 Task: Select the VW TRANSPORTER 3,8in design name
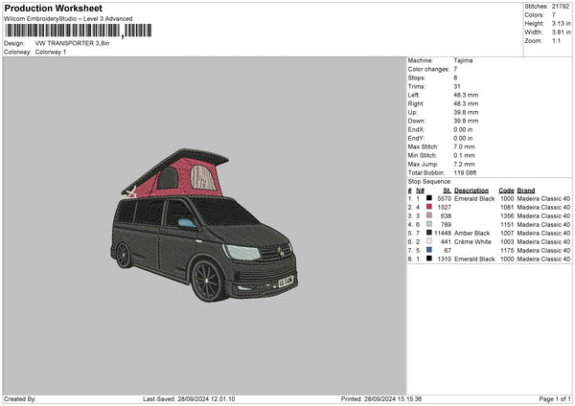70,43
